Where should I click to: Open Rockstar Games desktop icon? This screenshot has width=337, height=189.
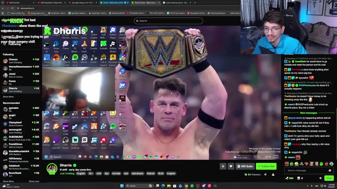(x=113, y=60)
